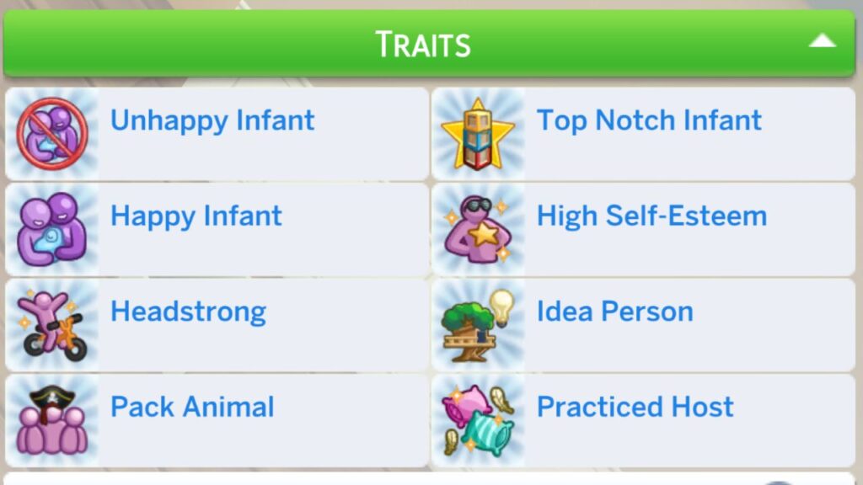Click the Pack Animal pirate hat icon

(x=53, y=418)
